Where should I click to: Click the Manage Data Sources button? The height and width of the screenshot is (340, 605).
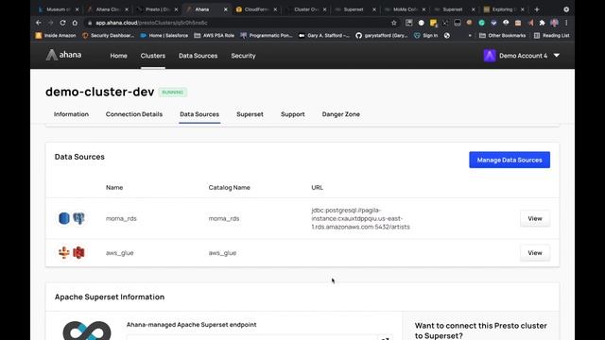point(510,160)
